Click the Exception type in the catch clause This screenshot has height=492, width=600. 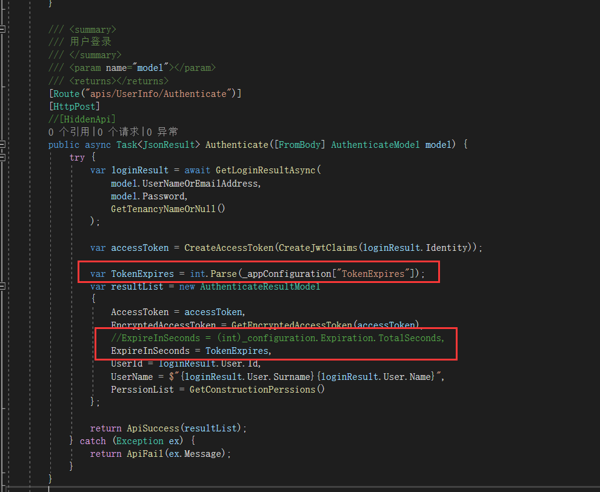pos(139,441)
